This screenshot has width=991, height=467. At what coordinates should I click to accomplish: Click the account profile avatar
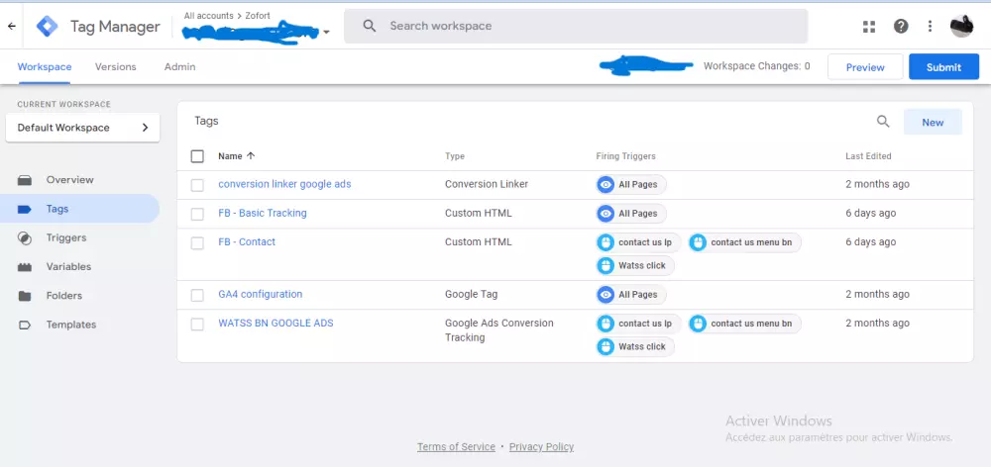pyautogui.click(x=961, y=27)
